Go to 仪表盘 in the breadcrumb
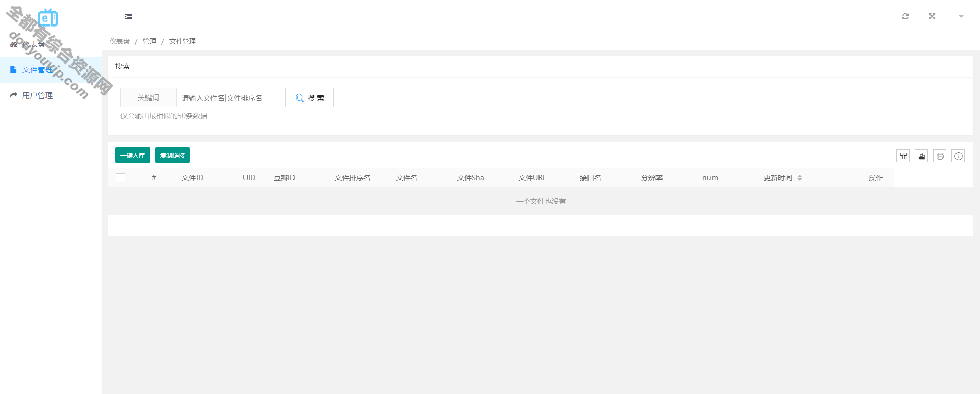The height and width of the screenshot is (394, 980). [x=119, y=41]
